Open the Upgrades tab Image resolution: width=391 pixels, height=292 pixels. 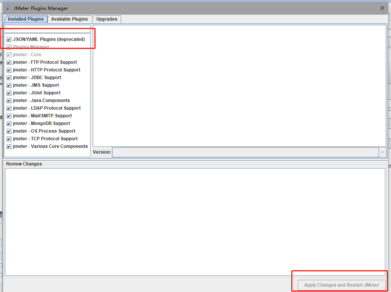(107, 19)
